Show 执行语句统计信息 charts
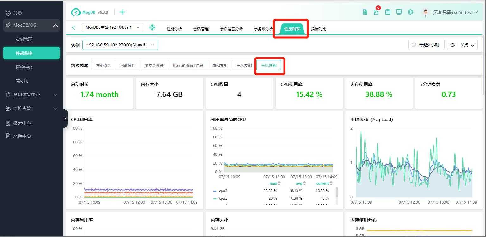This screenshot has width=487, height=237. (188, 65)
